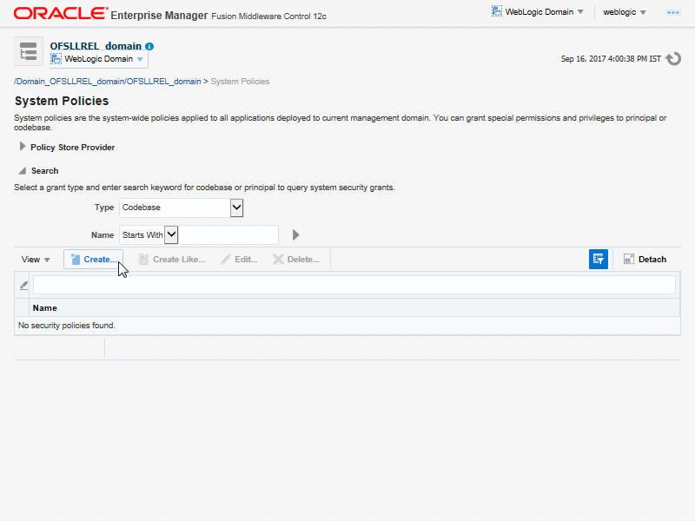This screenshot has width=695, height=521.
Task: Expand the Policy Store Provider section
Action: click(23, 147)
